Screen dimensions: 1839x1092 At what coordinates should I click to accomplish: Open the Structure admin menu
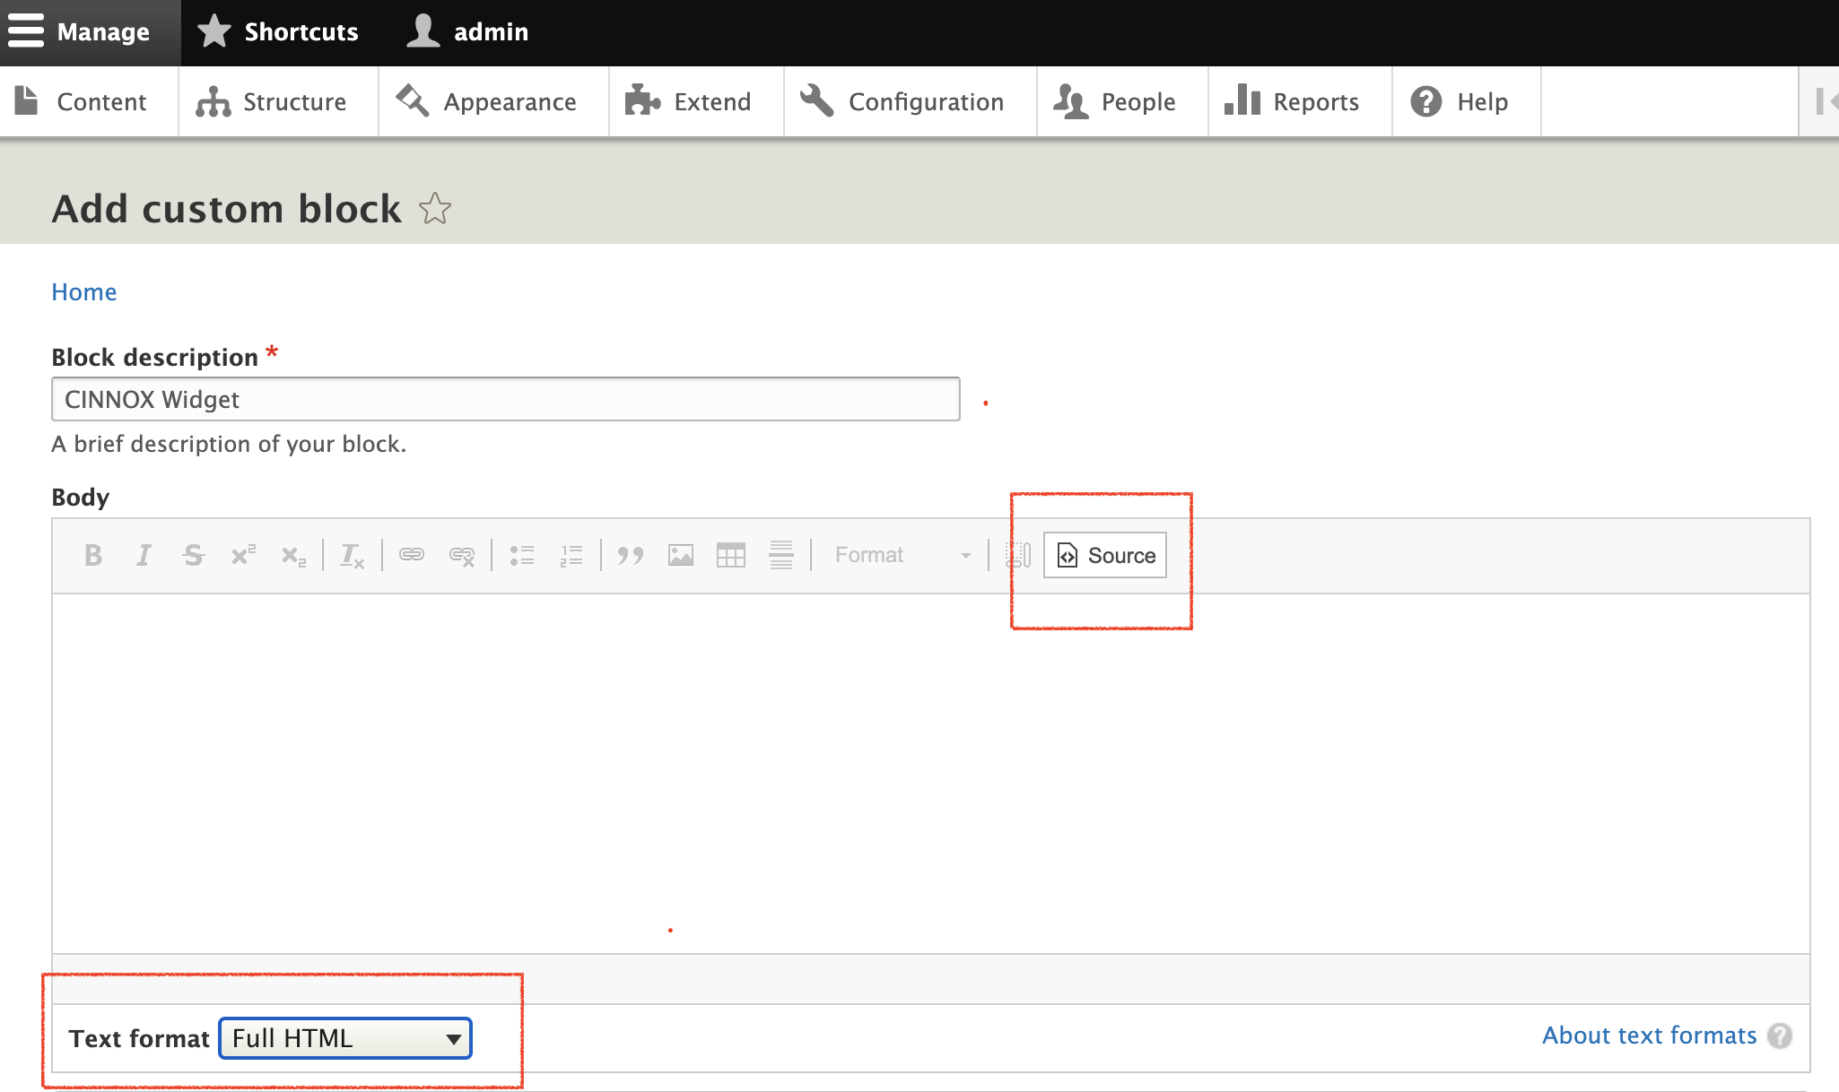(271, 102)
